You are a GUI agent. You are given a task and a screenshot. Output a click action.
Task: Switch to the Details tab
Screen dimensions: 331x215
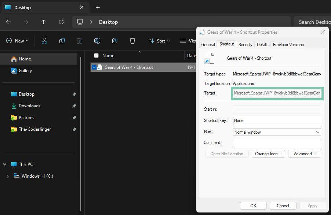click(x=262, y=44)
